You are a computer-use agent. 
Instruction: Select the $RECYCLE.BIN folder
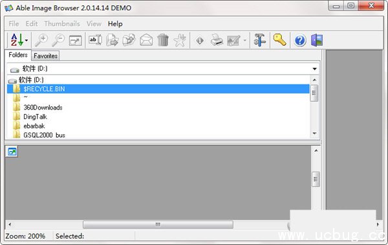coord(158,89)
